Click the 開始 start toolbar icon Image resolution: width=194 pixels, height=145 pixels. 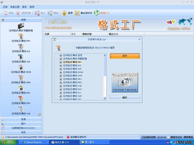50,13
